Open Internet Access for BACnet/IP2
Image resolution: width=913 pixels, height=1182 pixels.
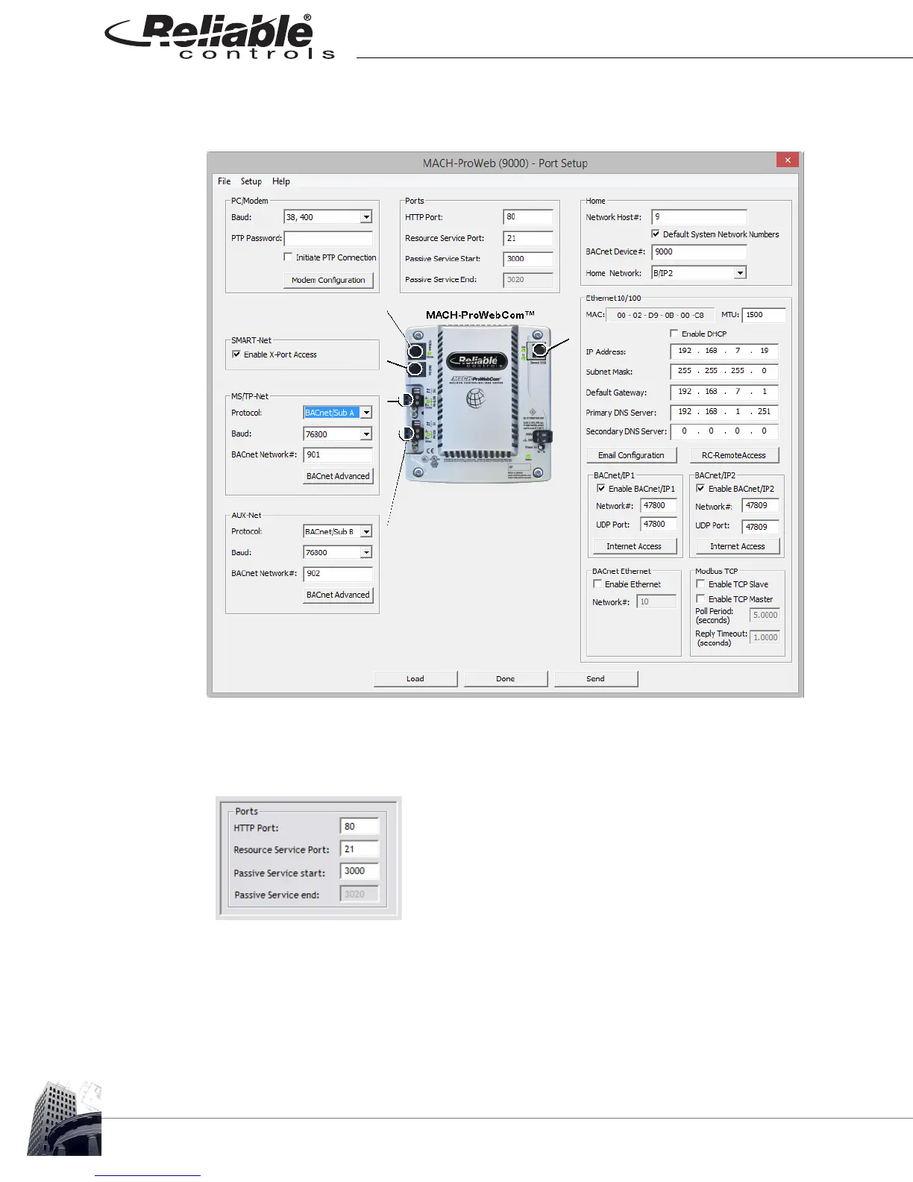(x=738, y=546)
